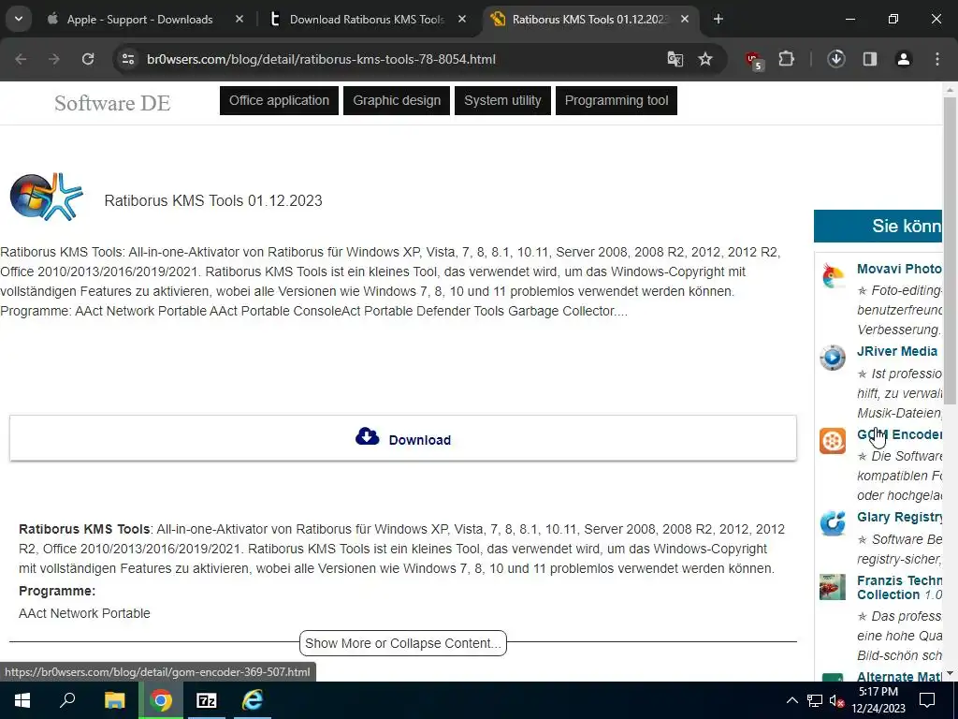Close the Download Ratiborus KMS Tools tab
The width and height of the screenshot is (958, 719).
coord(462,19)
